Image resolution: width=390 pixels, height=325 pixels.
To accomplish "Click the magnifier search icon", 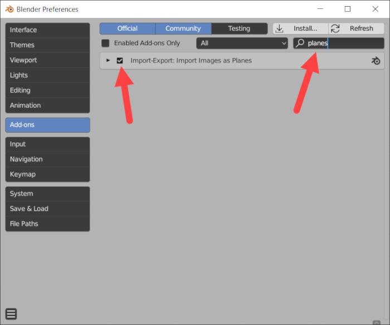I will pyautogui.click(x=300, y=43).
